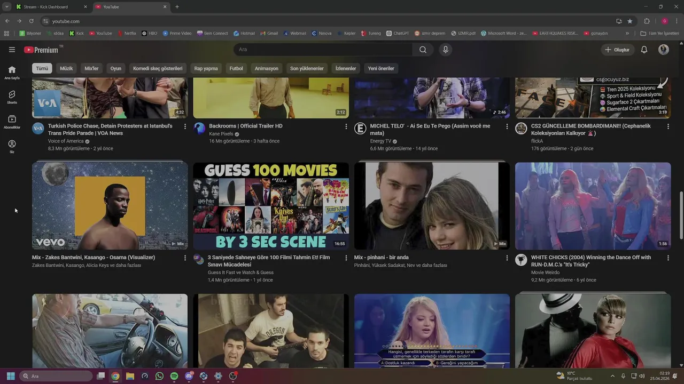Open the Spotify icon in the taskbar
Image resolution: width=684 pixels, height=384 pixels.
(x=174, y=376)
